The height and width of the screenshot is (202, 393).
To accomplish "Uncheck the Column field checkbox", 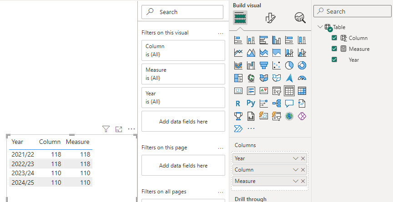I will 334,38.
